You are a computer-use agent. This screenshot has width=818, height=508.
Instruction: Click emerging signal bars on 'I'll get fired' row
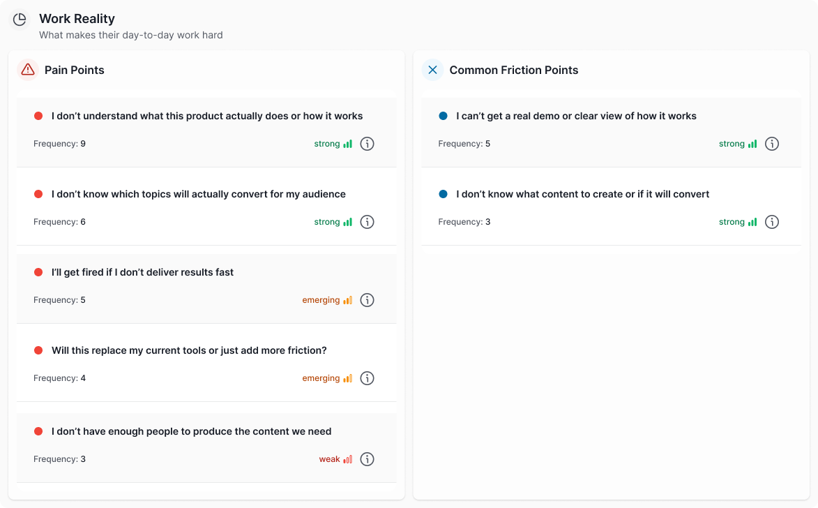[348, 300]
